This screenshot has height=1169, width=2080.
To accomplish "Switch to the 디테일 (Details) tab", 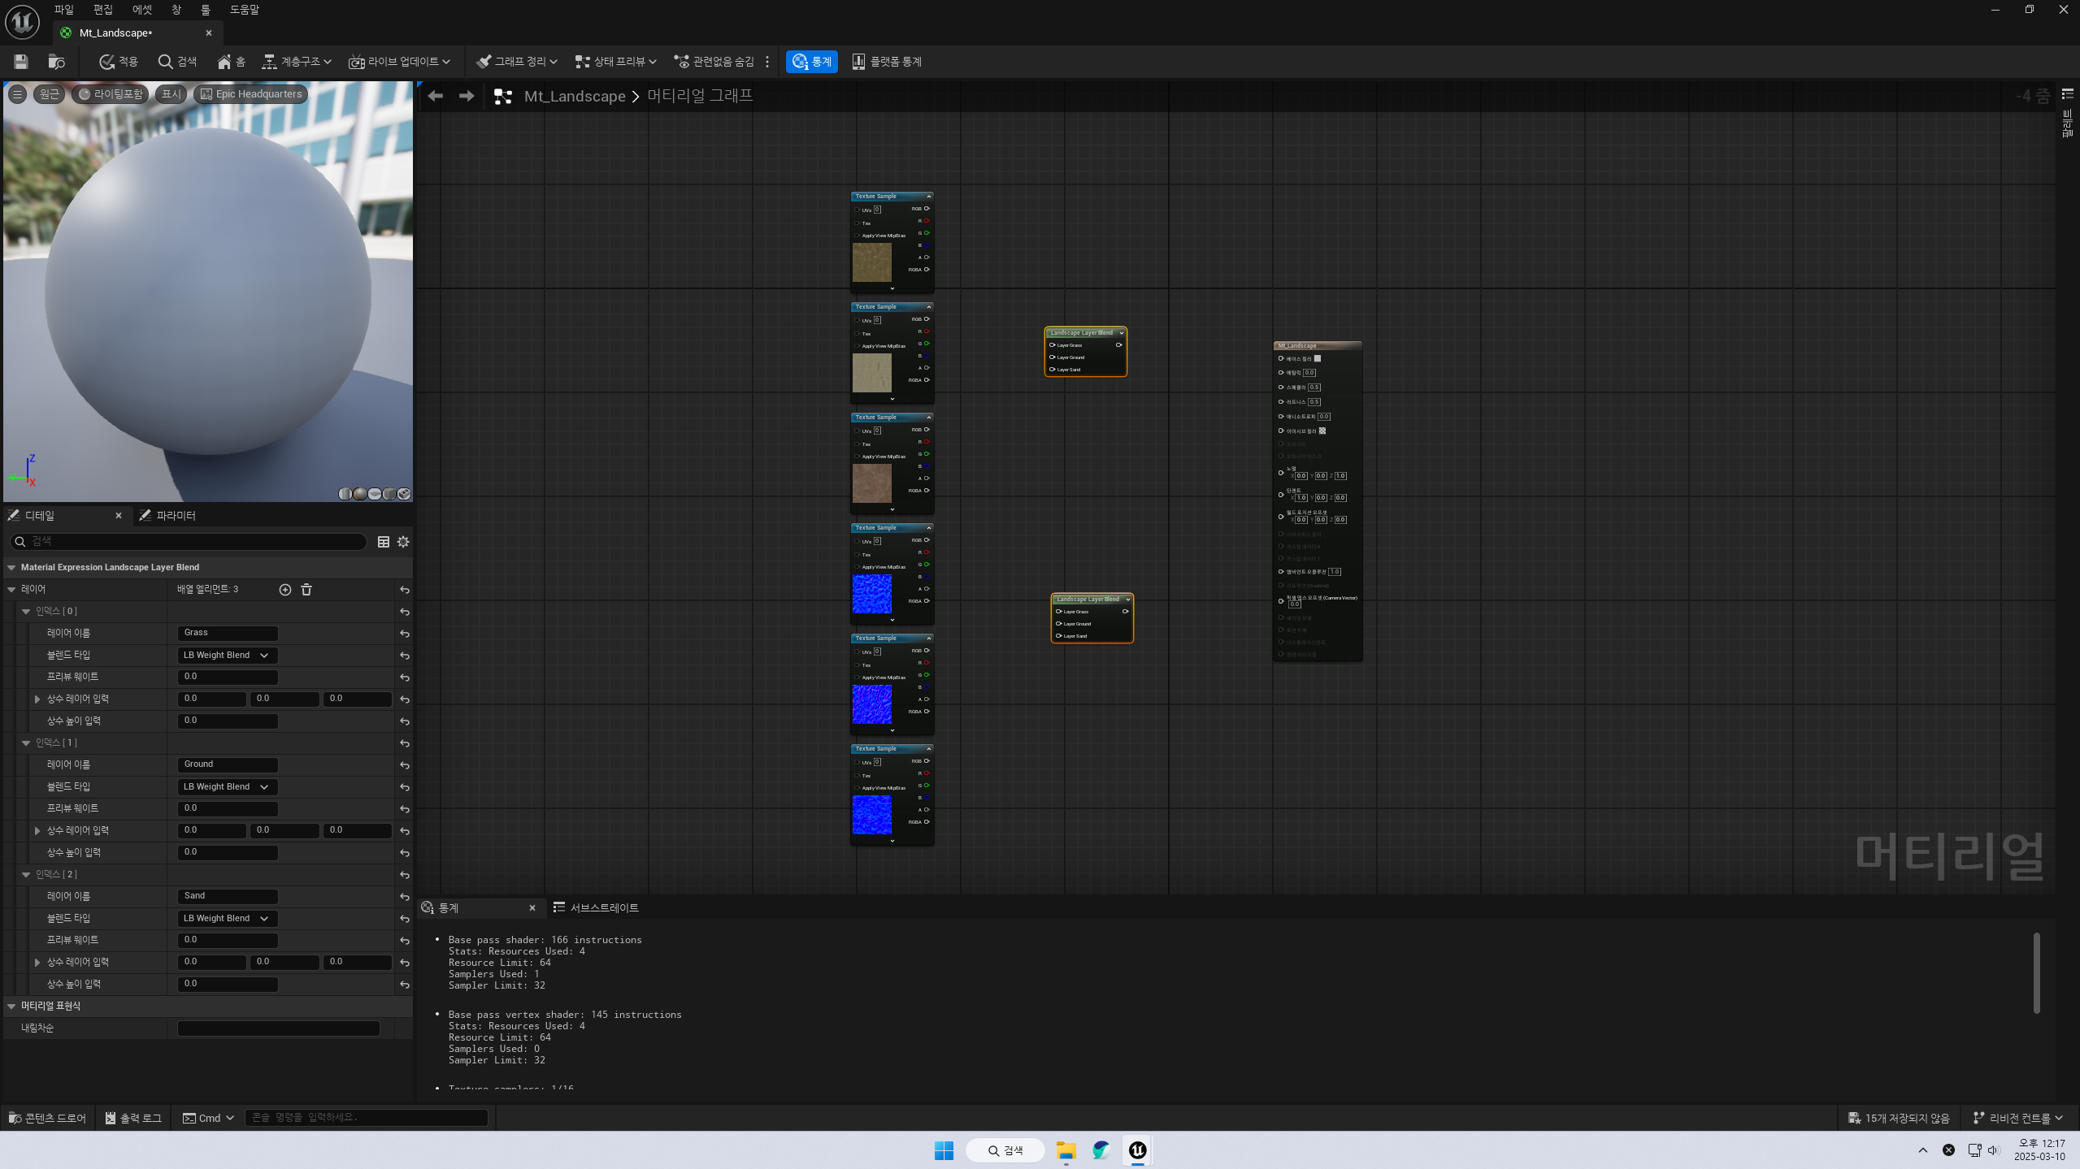I will (x=40, y=516).
